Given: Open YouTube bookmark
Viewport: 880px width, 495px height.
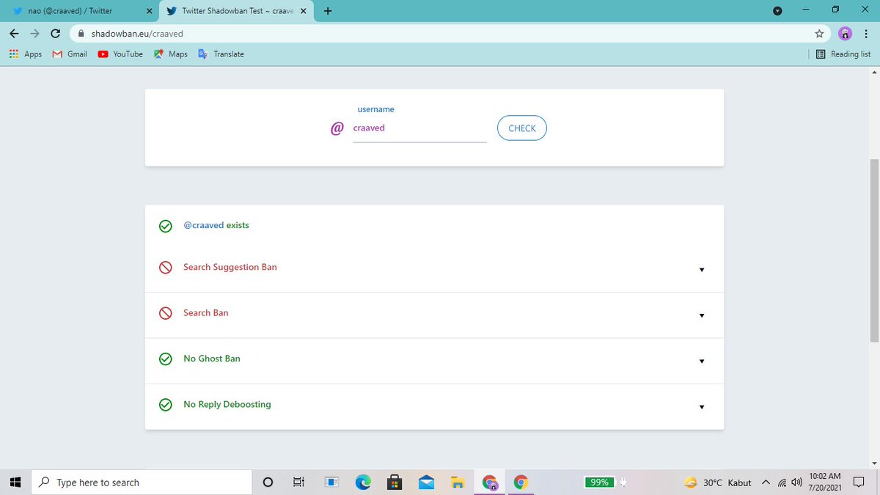Looking at the screenshot, I should (120, 54).
